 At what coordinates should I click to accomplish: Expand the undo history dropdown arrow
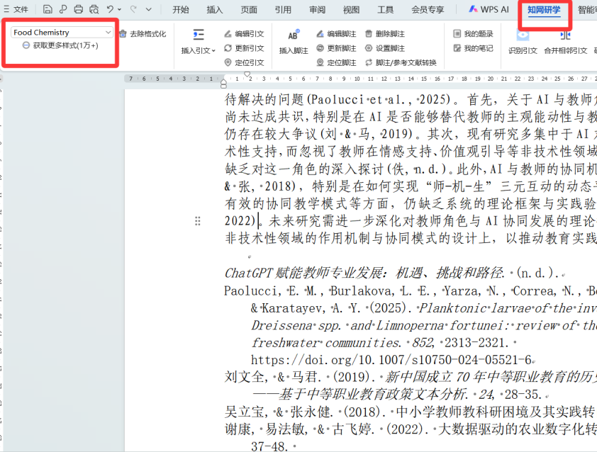point(120,9)
